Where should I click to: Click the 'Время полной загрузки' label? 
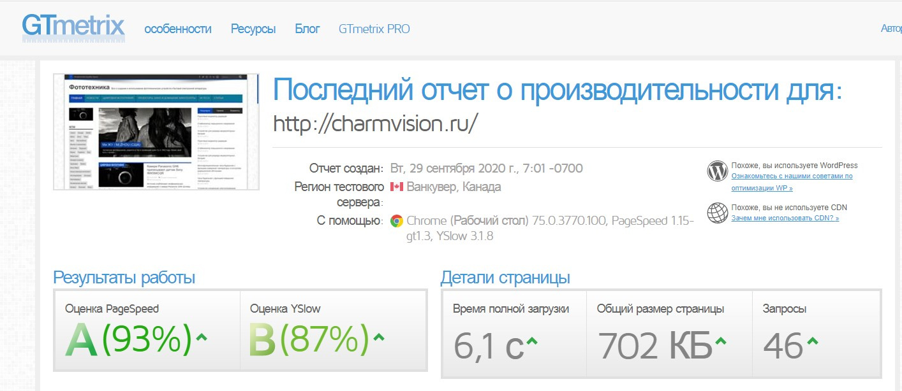511,309
